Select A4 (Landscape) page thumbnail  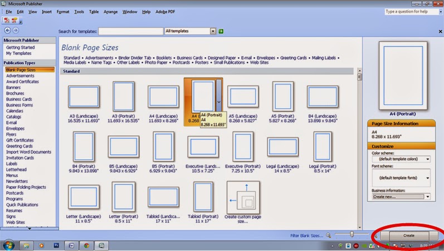coord(163,97)
